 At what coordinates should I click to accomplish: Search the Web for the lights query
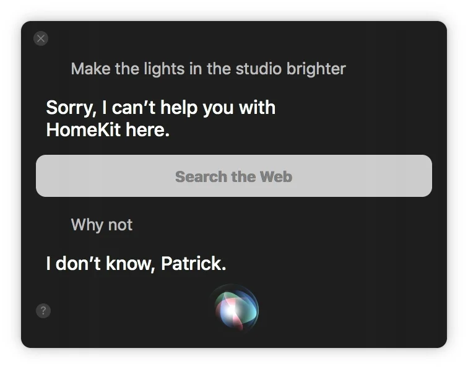(x=234, y=176)
